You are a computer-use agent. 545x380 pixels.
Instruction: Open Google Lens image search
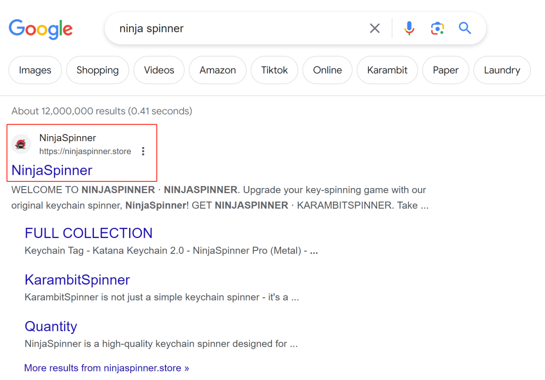pos(437,28)
